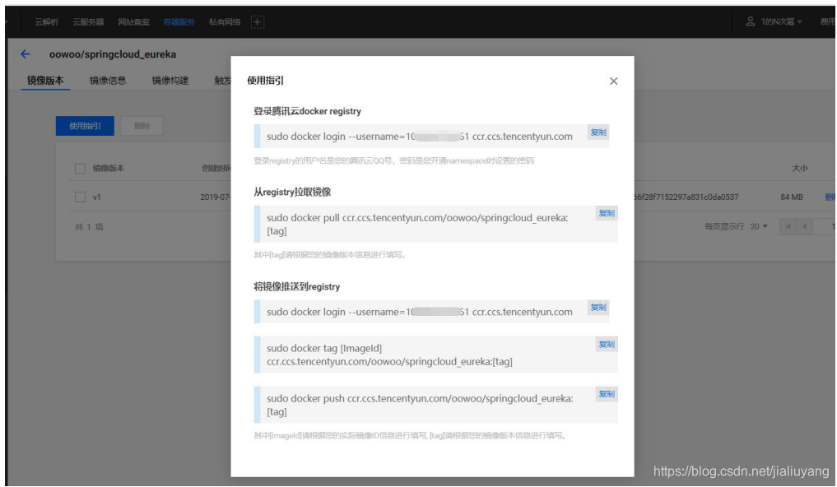Copy the first docker login command under 登录腾讯云
837x487 pixels.
[598, 132]
